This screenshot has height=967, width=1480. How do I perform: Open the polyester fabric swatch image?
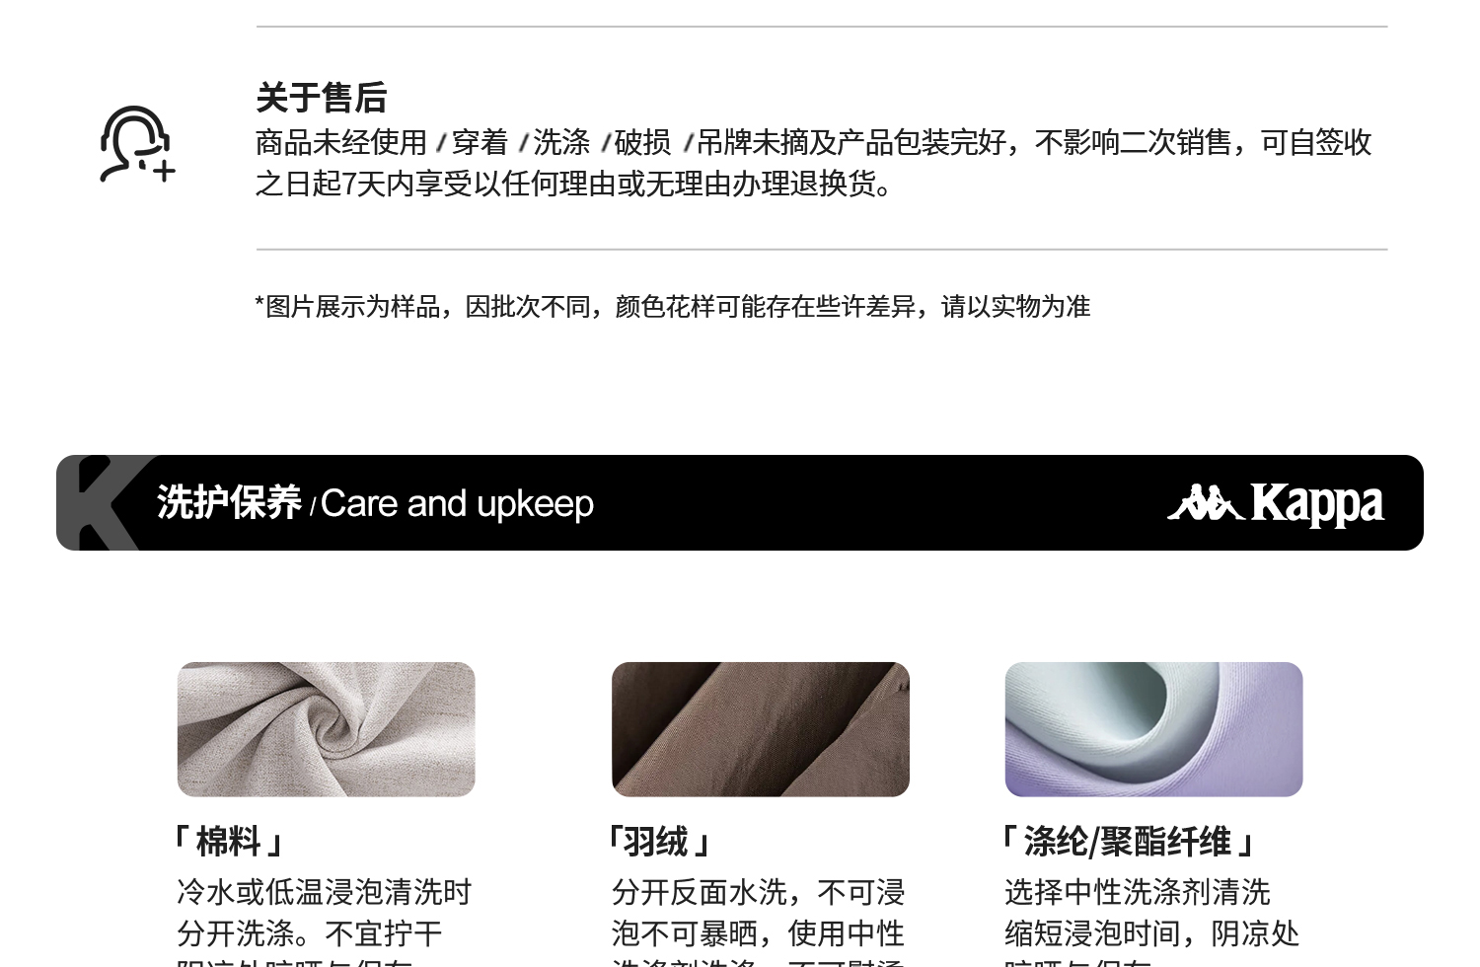(x=1153, y=729)
